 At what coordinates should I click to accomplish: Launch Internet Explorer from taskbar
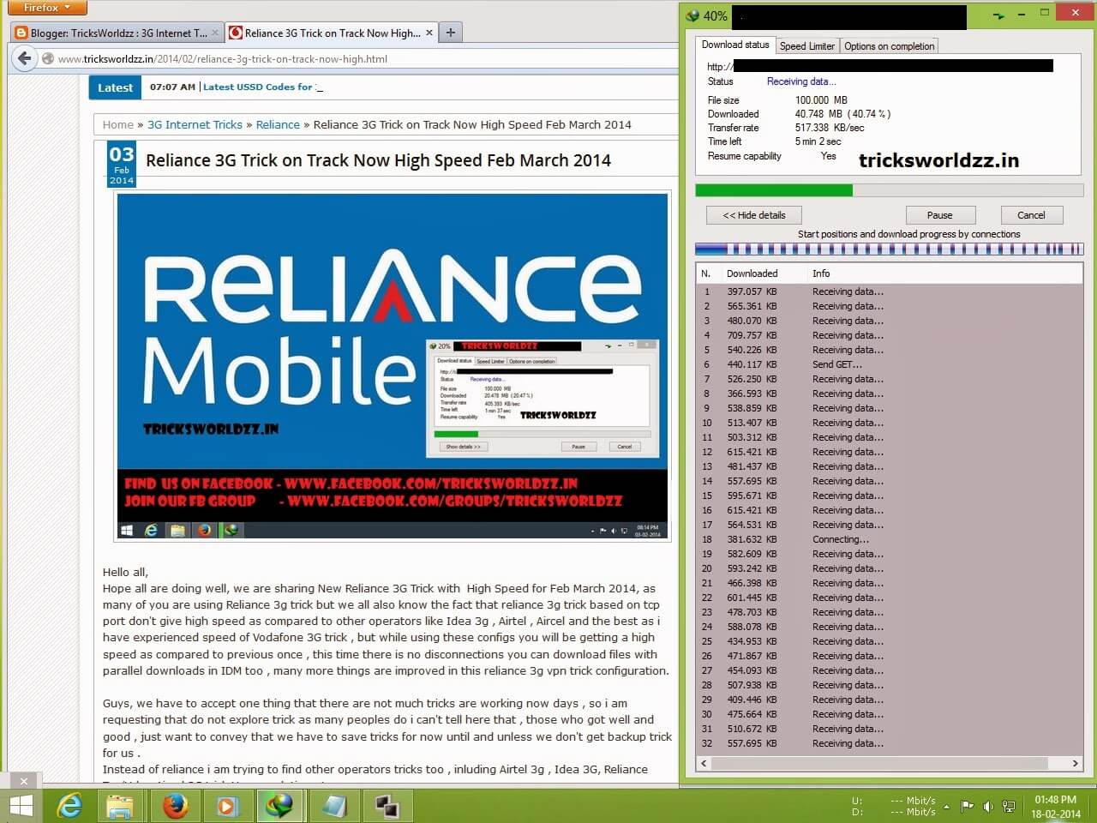69,806
